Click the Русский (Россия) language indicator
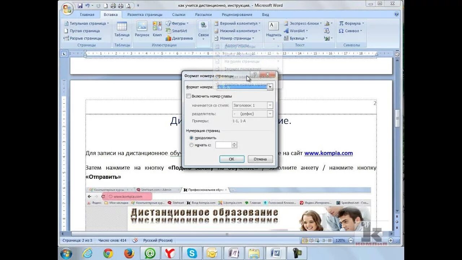The image size is (462, 260). coord(158,240)
